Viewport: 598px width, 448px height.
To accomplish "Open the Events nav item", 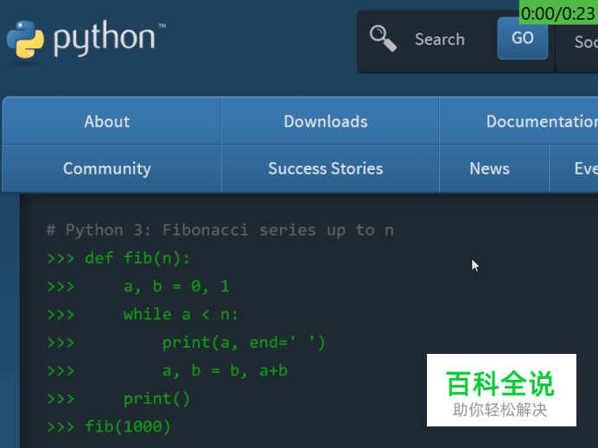I will [584, 168].
